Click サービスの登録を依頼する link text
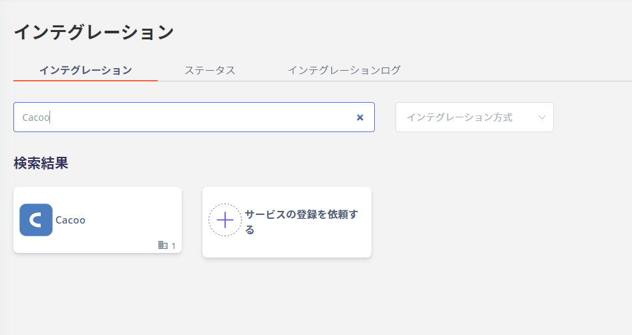This screenshot has width=632, height=335. [x=301, y=222]
